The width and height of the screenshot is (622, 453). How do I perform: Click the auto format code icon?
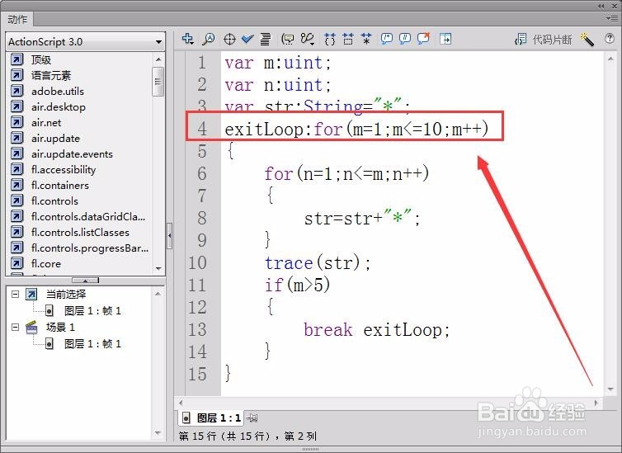(x=266, y=39)
